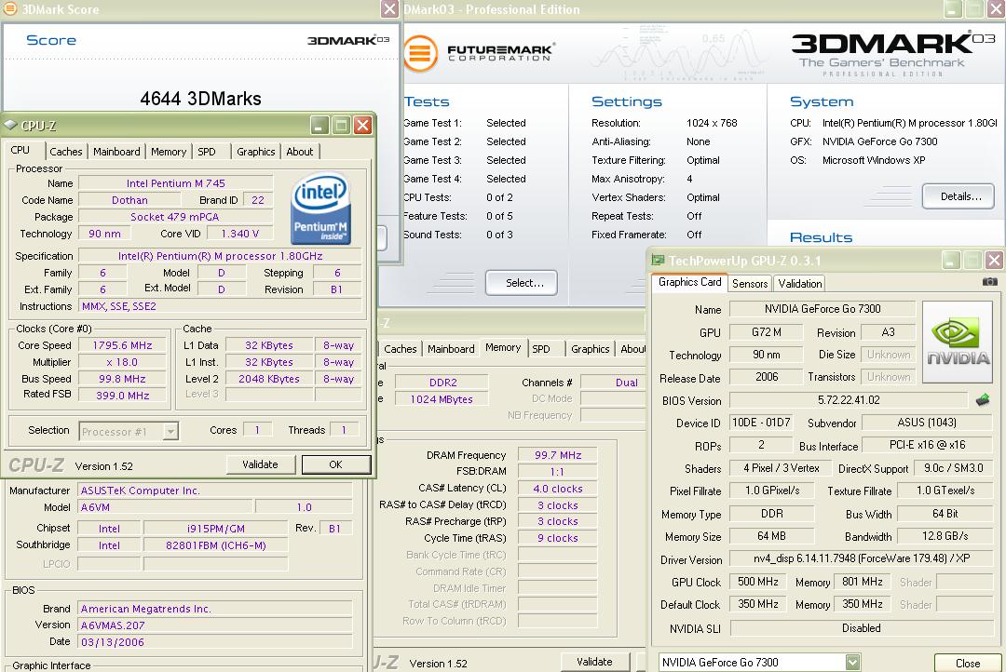
Task: Switch to the Mainboard tab in front CPU-Z
Action: tap(116, 152)
